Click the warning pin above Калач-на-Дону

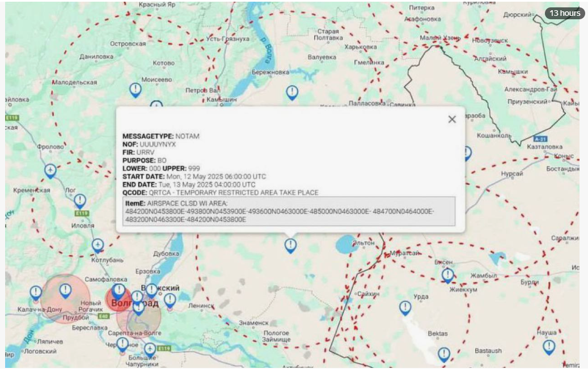click(x=36, y=294)
